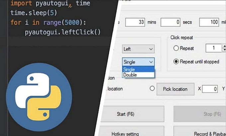This screenshot has height=136, width=226.
Task: Click the repeat count field showing 1
Action: 213,48
